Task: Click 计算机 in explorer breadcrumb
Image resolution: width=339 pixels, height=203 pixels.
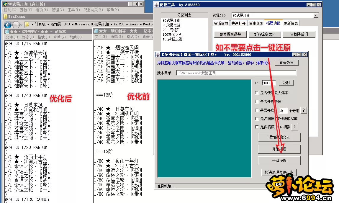Action: (x=40, y=24)
